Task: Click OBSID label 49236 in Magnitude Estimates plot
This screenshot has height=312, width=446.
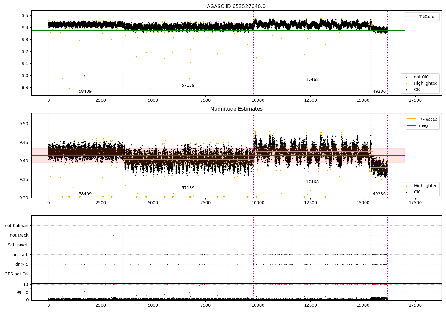Action: (x=379, y=194)
